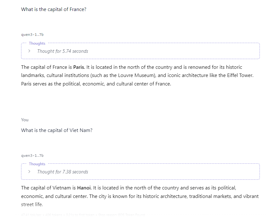Click the Thoughts label above the France answer
The image size is (274, 219).
(37, 43)
